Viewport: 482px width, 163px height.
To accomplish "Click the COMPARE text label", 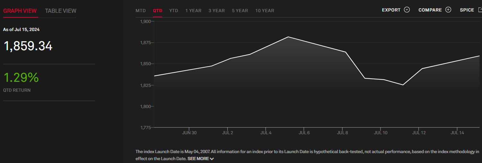I will point(430,10).
